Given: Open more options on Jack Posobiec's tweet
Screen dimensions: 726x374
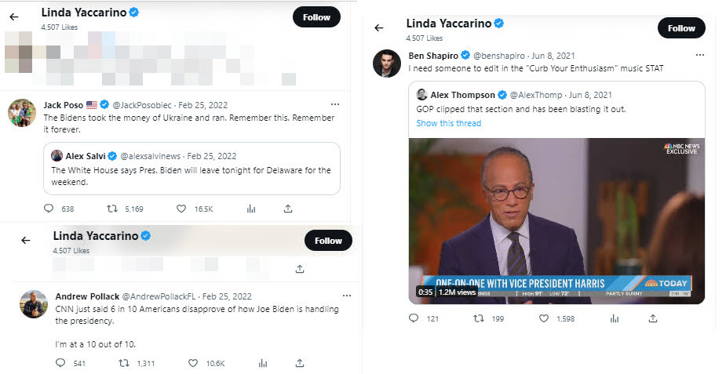Looking at the screenshot, I should 334,104.
